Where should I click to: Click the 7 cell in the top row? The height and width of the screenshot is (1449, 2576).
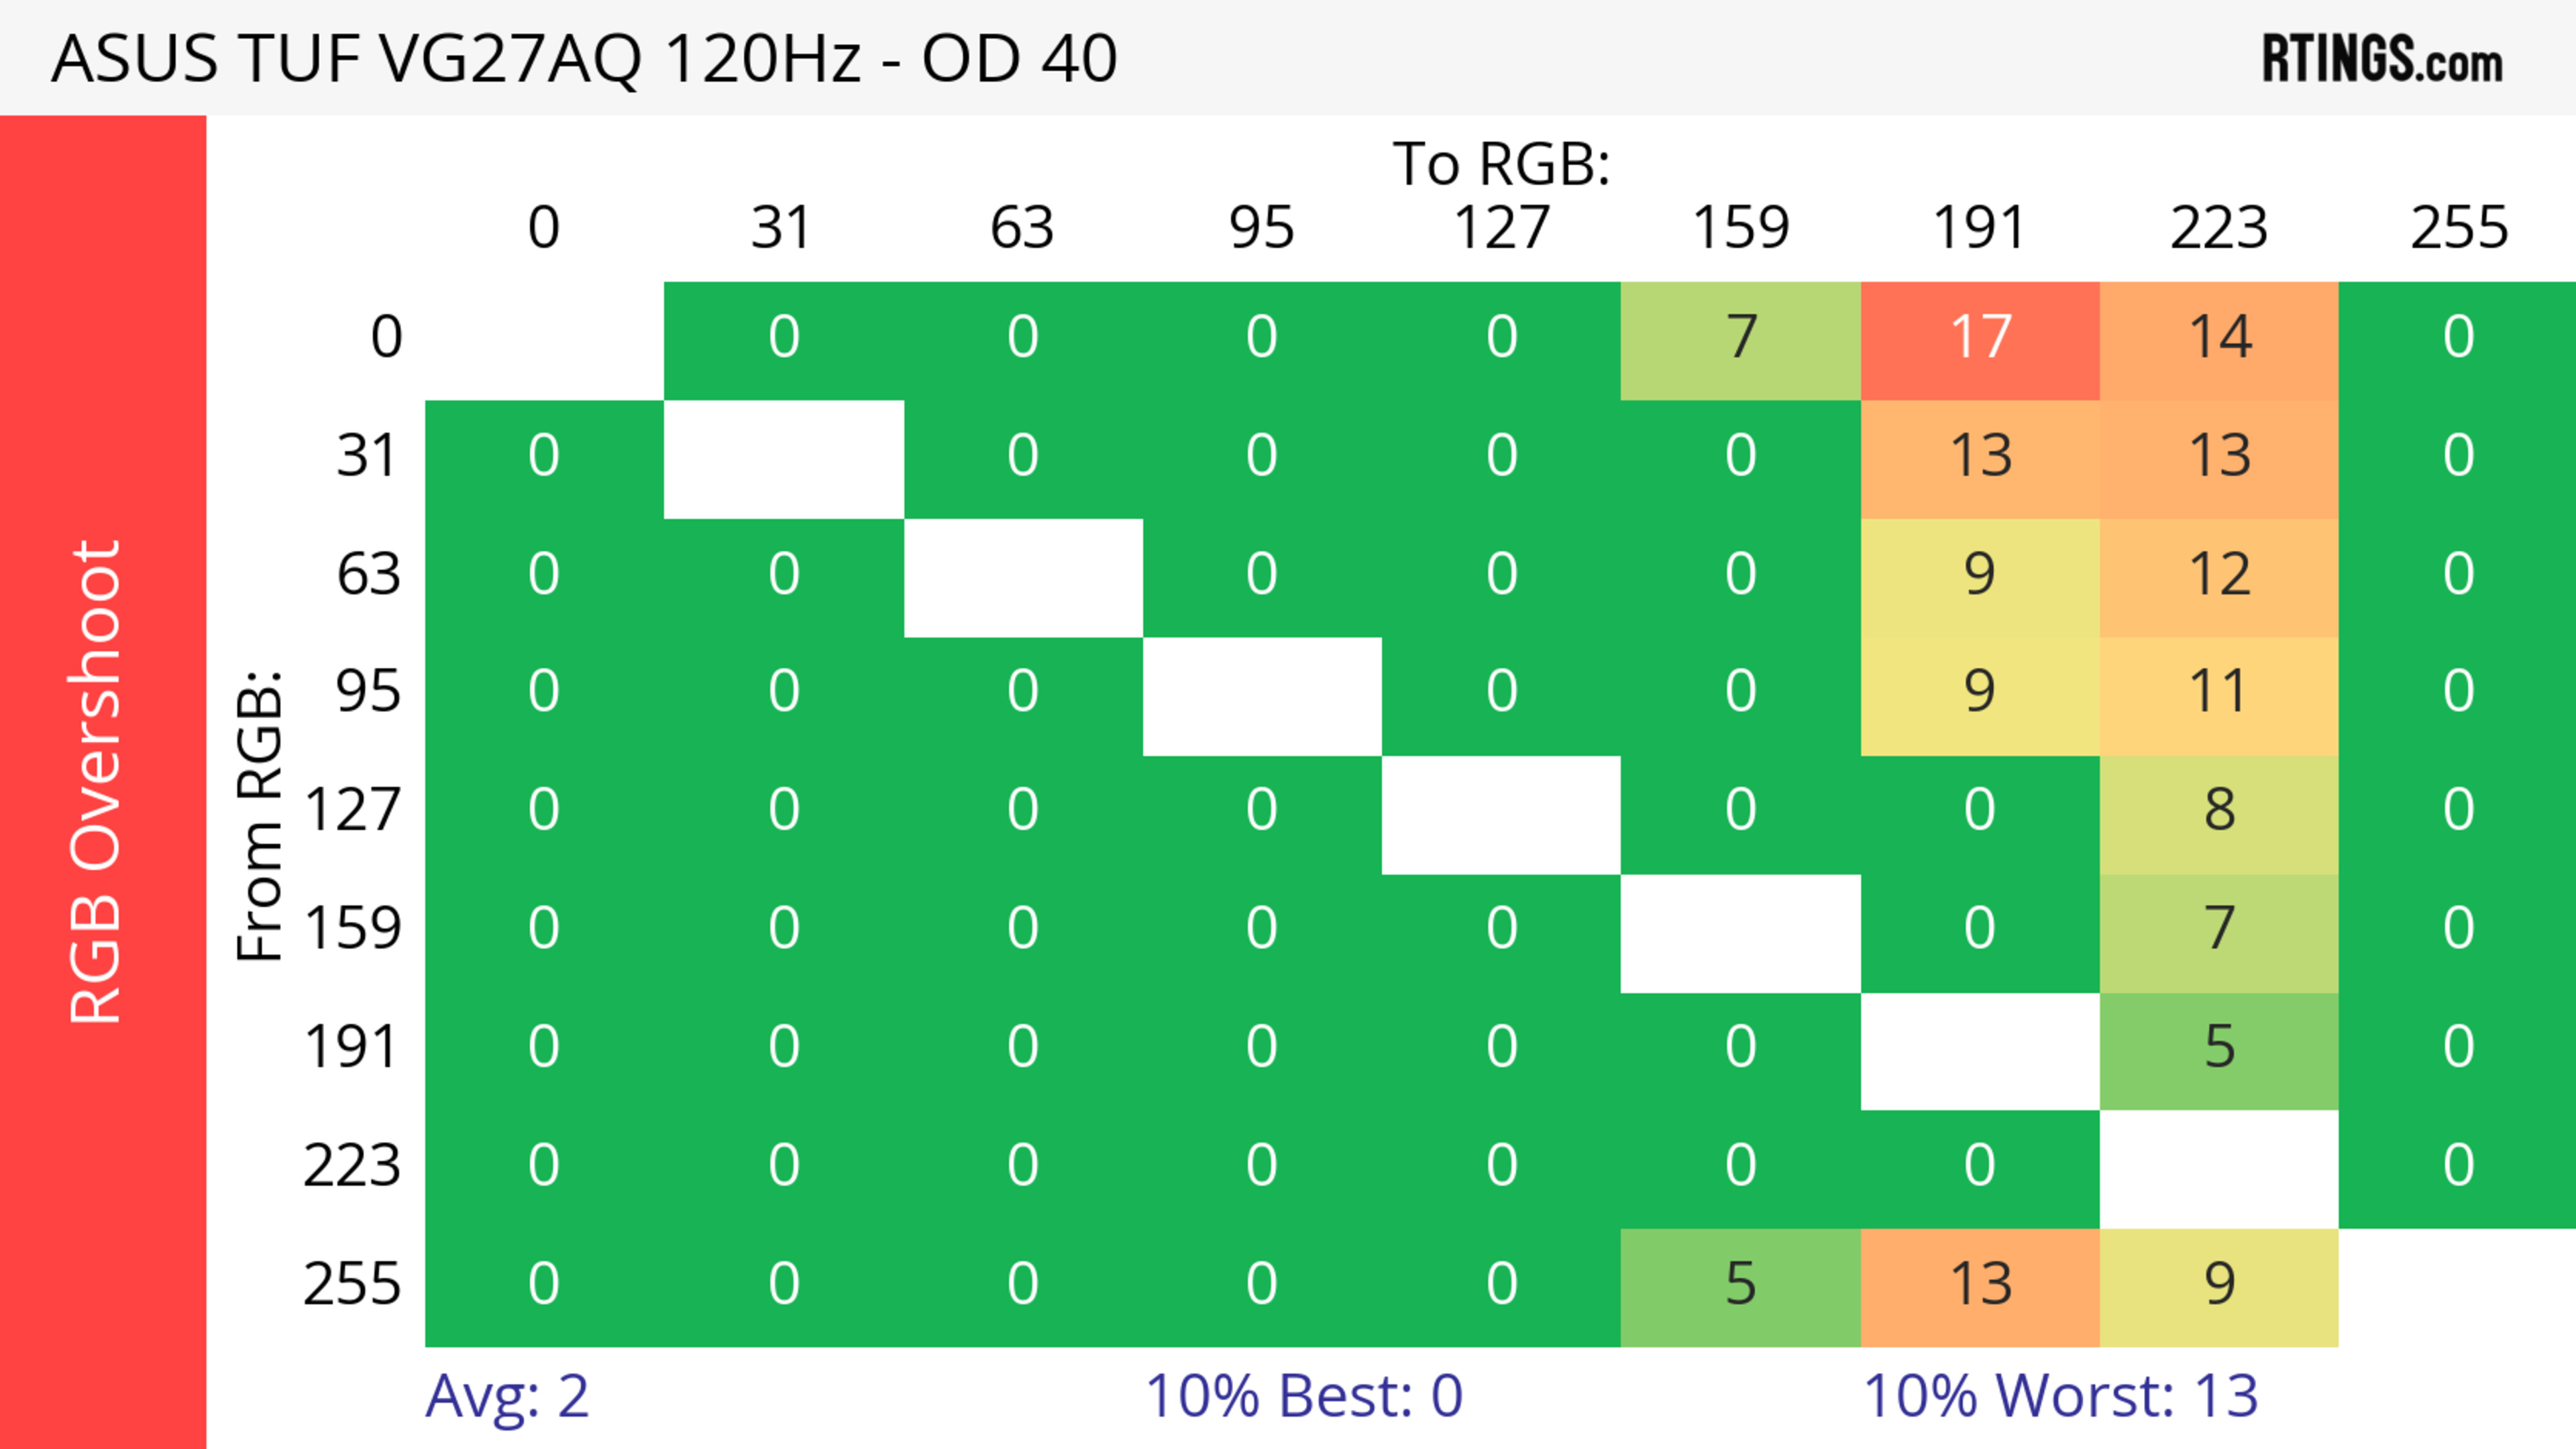pos(1740,338)
